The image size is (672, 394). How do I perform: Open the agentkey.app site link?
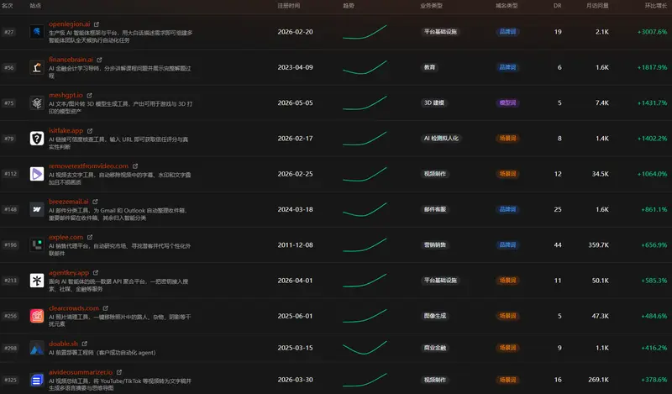coord(69,273)
